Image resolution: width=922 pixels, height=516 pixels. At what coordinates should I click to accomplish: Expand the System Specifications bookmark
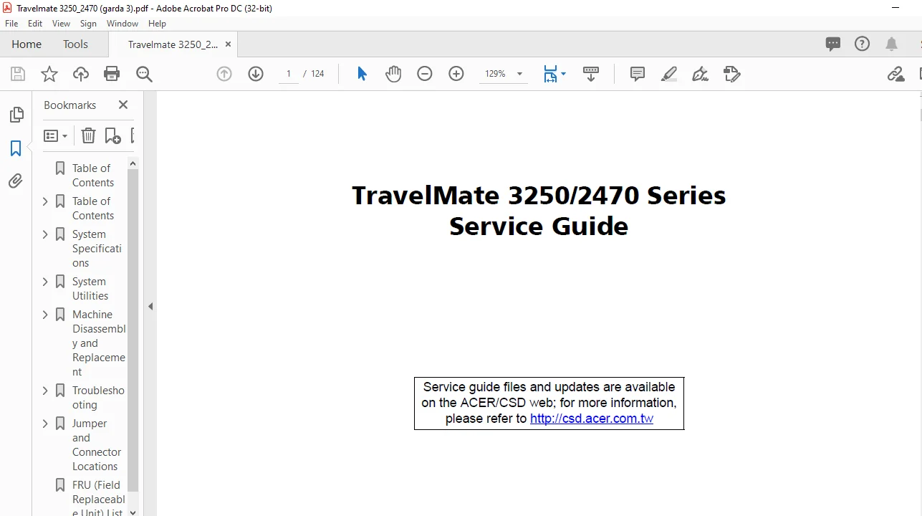coord(45,234)
